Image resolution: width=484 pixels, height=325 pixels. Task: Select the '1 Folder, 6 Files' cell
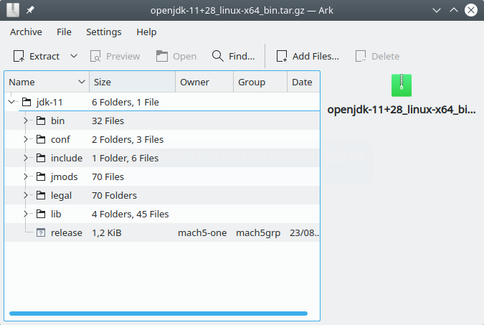coord(125,158)
